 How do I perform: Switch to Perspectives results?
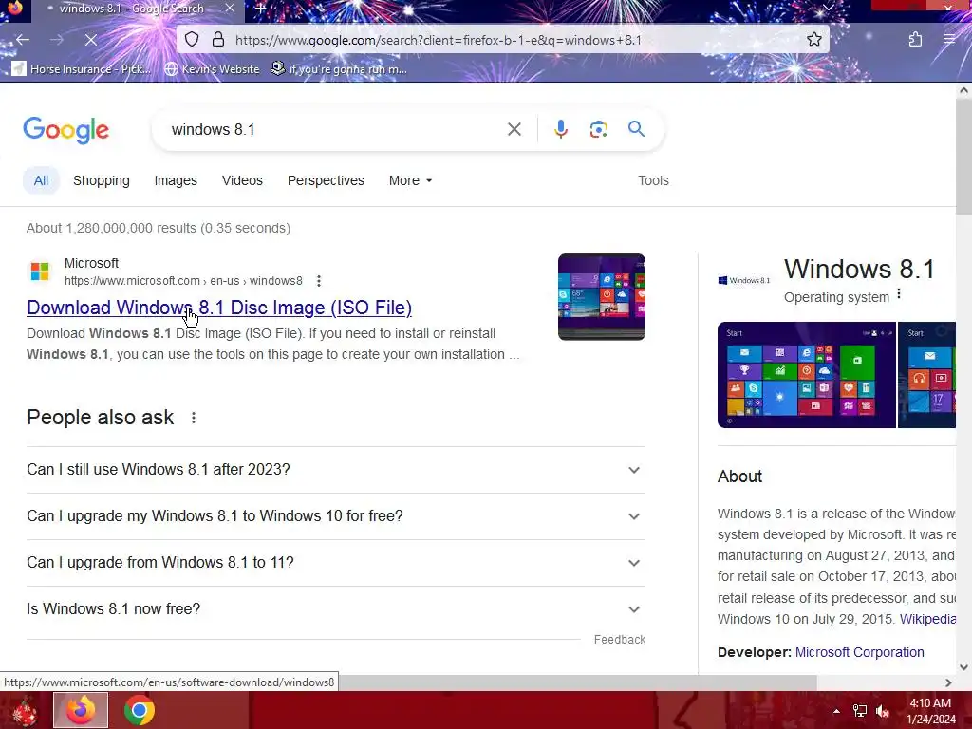(326, 180)
